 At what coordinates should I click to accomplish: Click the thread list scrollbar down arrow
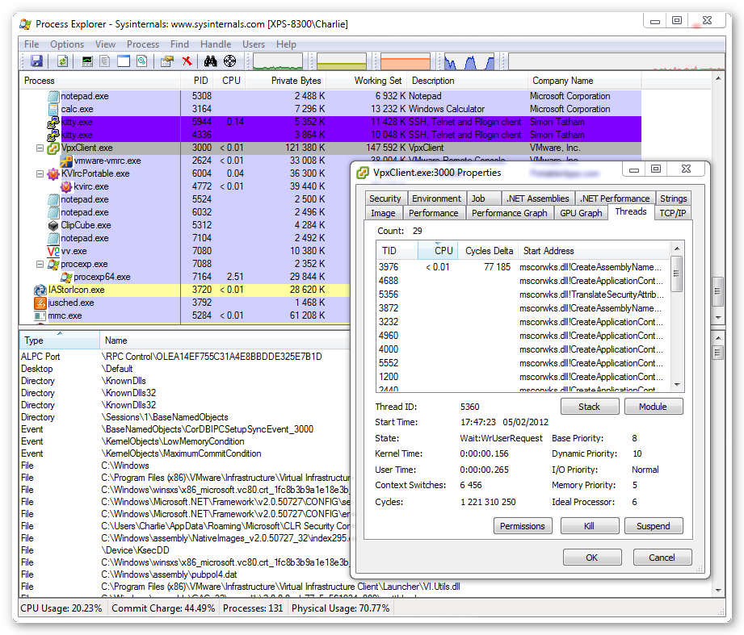click(677, 385)
